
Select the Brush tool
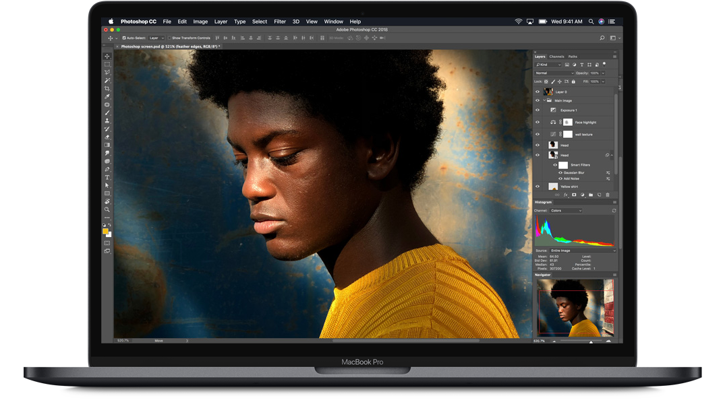[x=107, y=112]
